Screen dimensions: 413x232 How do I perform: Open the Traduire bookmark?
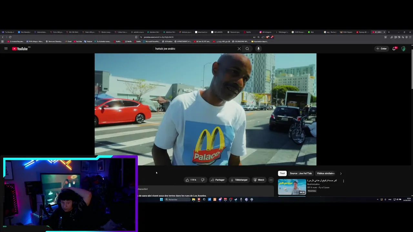[88, 42]
